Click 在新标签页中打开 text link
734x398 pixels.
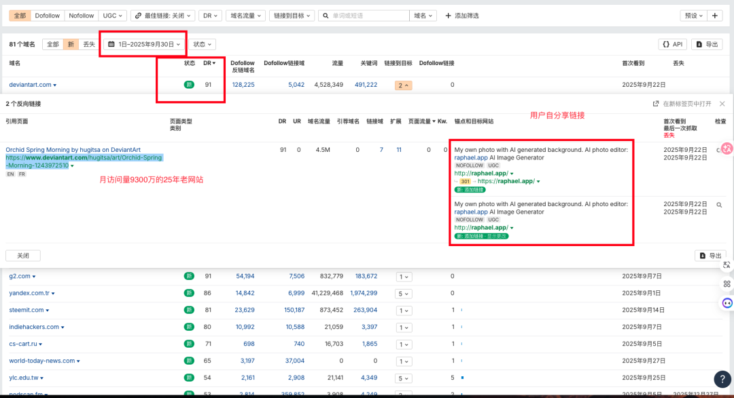coord(687,104)
